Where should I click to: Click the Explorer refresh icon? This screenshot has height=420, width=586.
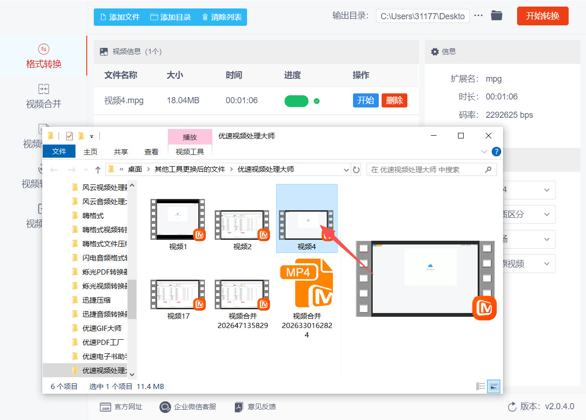(356, 169)
